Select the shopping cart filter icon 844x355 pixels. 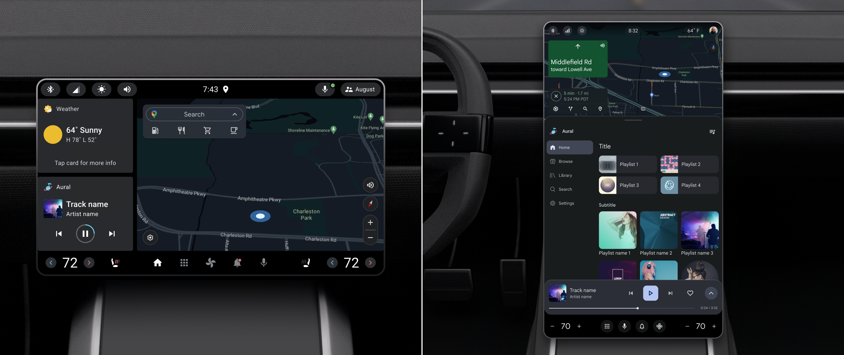tap(207, 130)
